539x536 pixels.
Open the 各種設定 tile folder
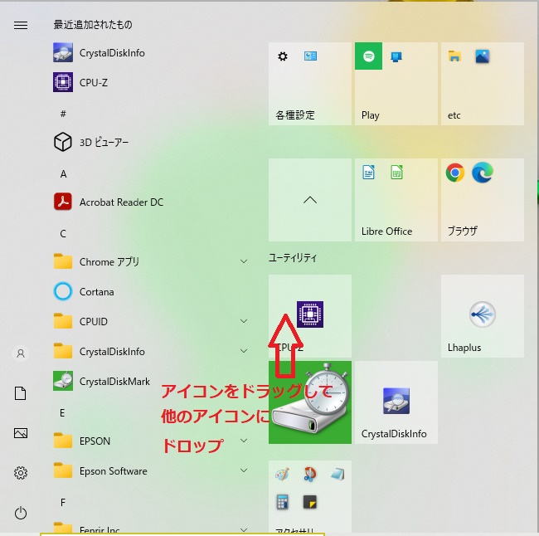point(310,84)
